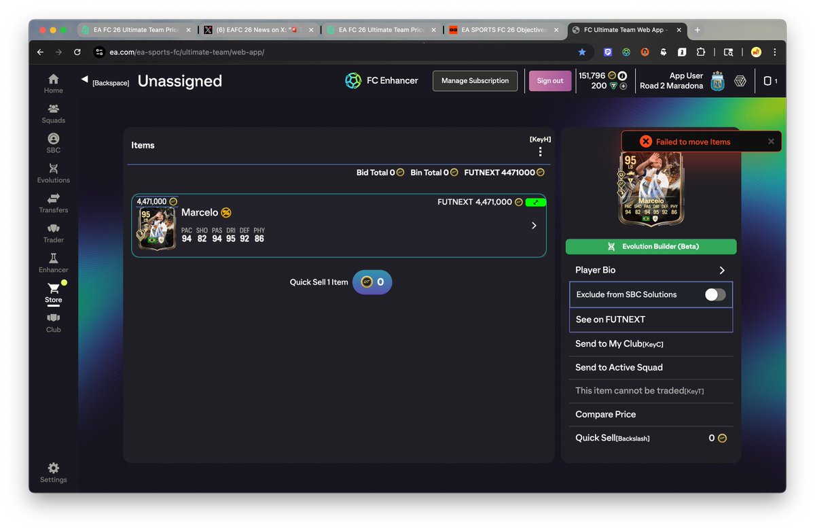
Task: Select the Marcelo 95 card thumbnail in list
Action: tap(157, 229)
